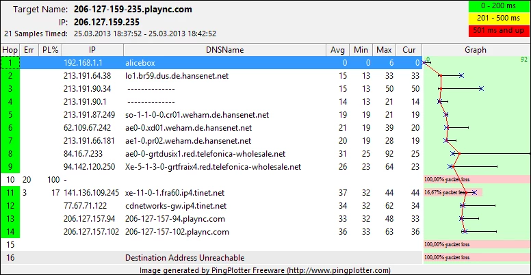
Task: Click the Hop column header
Action: click(x=10, y=50)
